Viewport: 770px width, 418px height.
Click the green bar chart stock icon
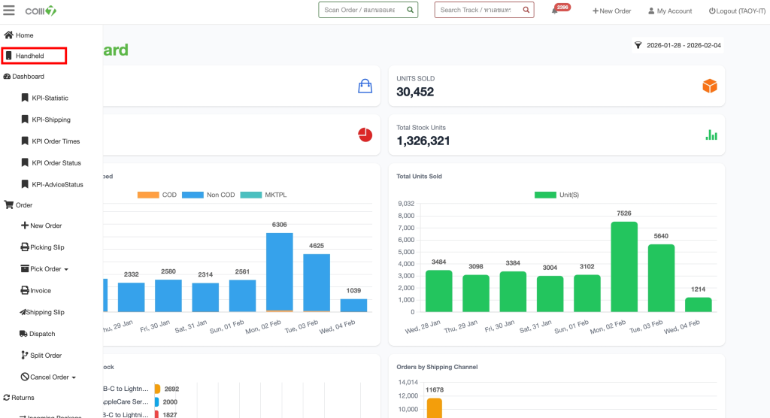711,135
